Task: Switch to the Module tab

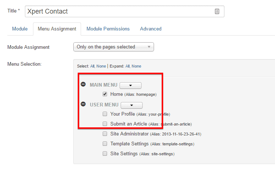Action: [20, 29]
